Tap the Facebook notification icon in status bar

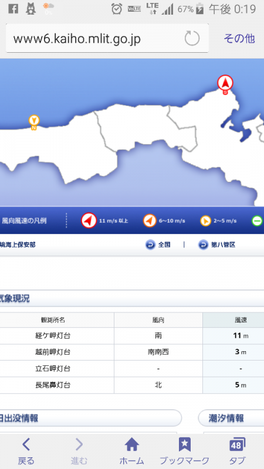point(13,9)
